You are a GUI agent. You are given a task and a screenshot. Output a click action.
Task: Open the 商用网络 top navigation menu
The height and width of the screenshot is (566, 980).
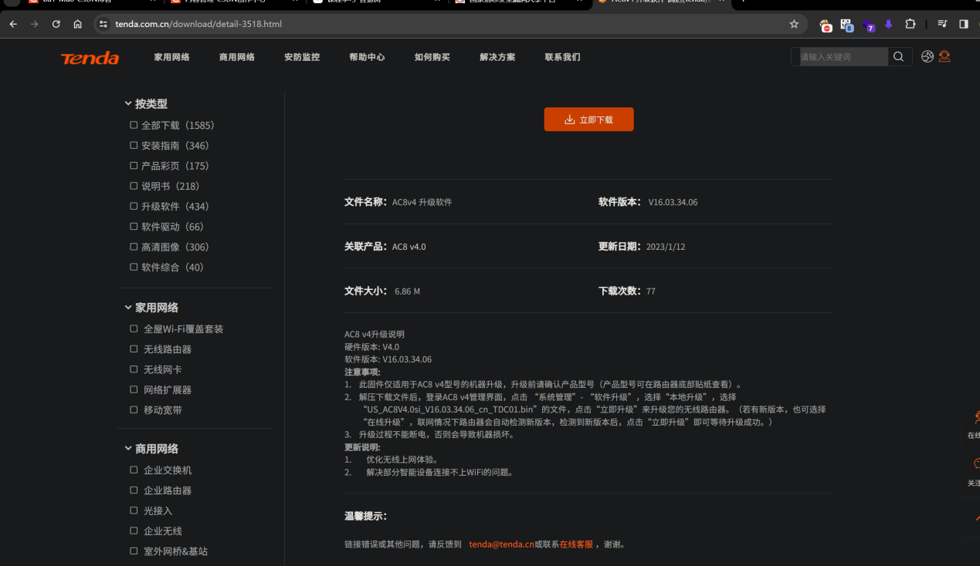(237, 57)
